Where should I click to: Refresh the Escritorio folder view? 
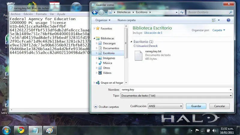[182, 12]
